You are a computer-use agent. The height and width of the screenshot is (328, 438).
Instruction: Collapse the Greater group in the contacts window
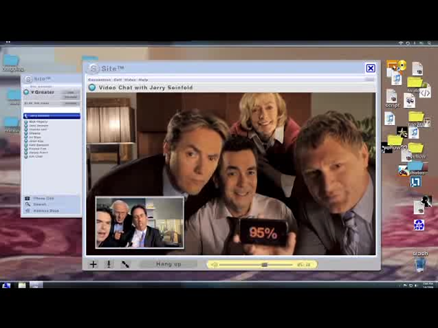click(33, 92)
